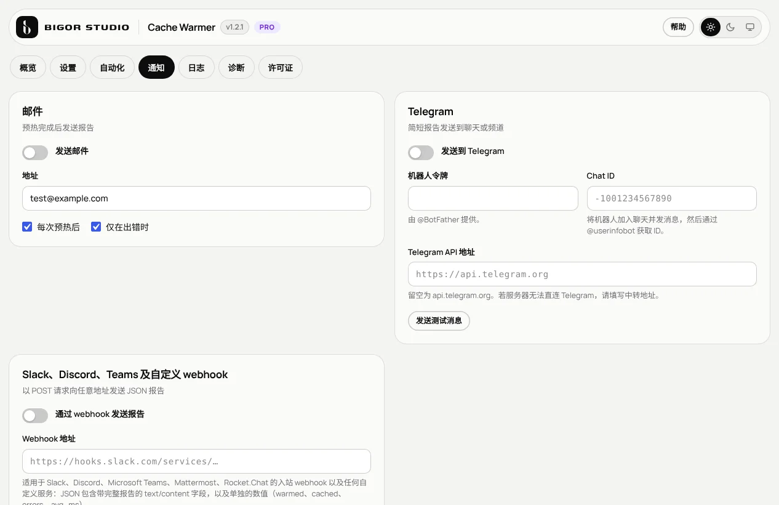The width and height of the screenshot is (779, 505).
Task: Switch to light theme sun icon
Action: (711, 27)
